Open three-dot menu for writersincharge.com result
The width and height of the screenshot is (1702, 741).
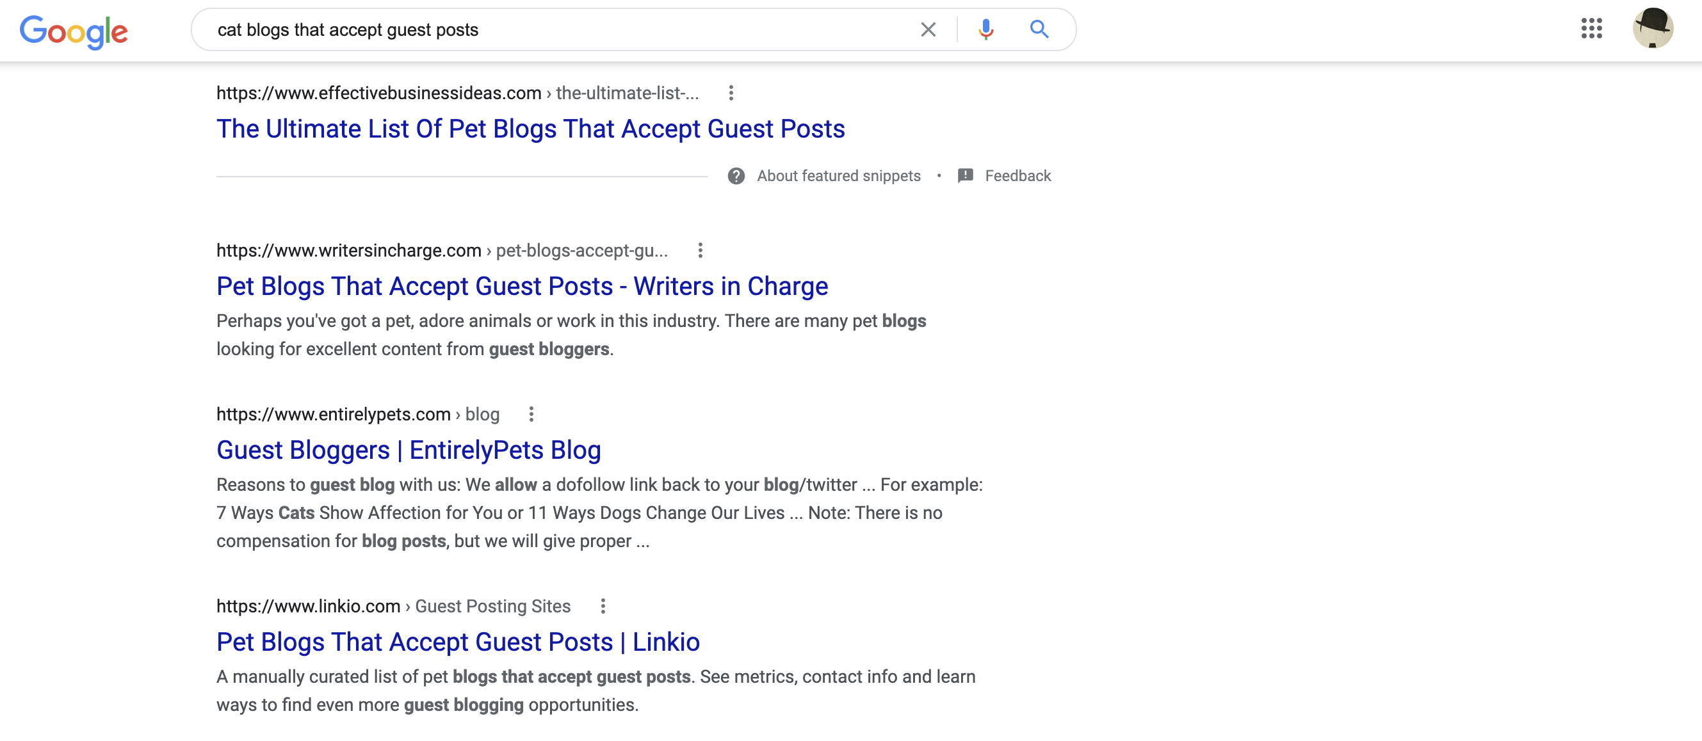tap(700, 250)
